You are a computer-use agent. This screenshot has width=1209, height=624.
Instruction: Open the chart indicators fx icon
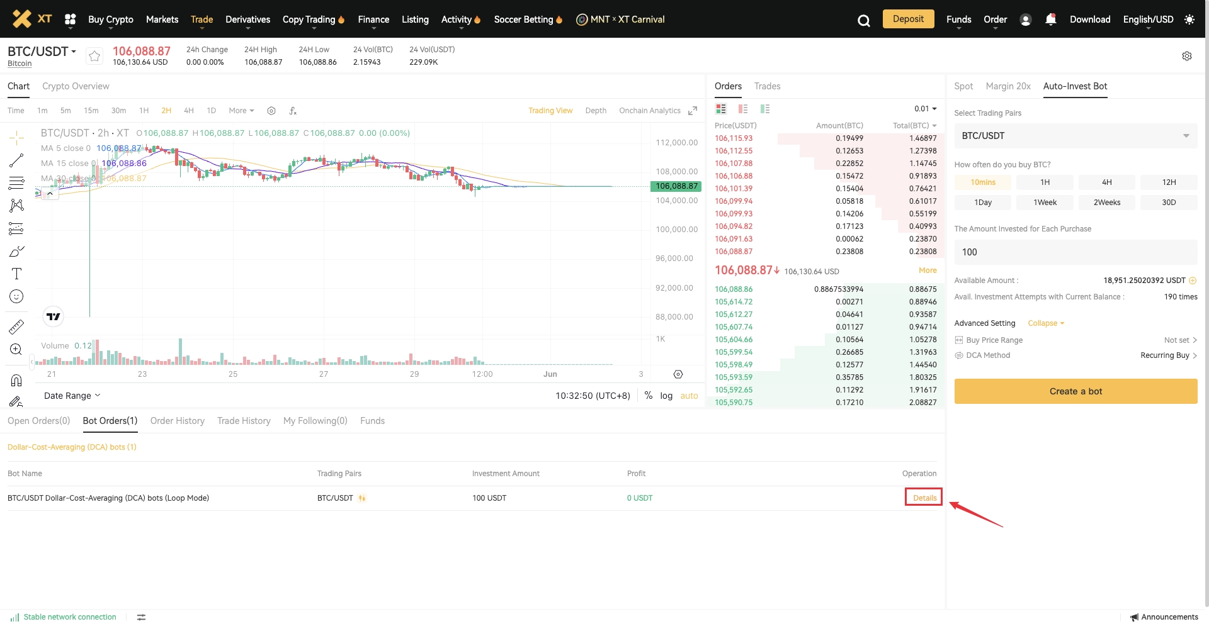(293, 111)
